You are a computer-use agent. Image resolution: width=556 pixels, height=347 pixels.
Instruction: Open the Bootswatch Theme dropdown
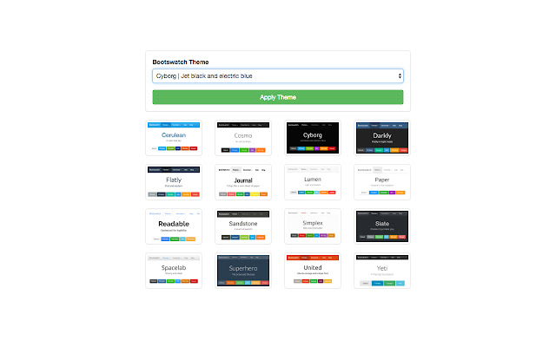tap(278, 75)
